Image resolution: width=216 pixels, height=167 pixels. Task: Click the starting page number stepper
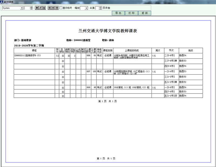point(100,8)
